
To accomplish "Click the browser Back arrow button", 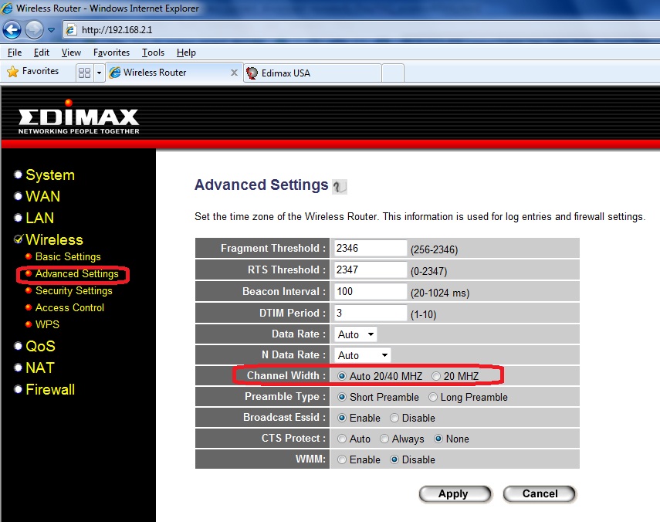I will (12, 30).
